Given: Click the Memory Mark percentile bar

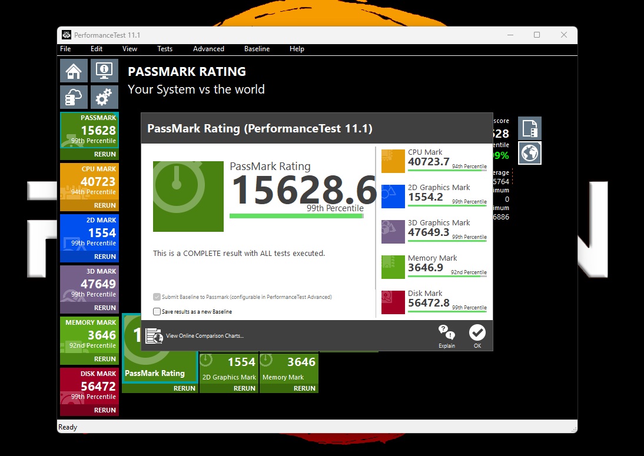Looking at the screenshot, I should click(x=447, y=276).
